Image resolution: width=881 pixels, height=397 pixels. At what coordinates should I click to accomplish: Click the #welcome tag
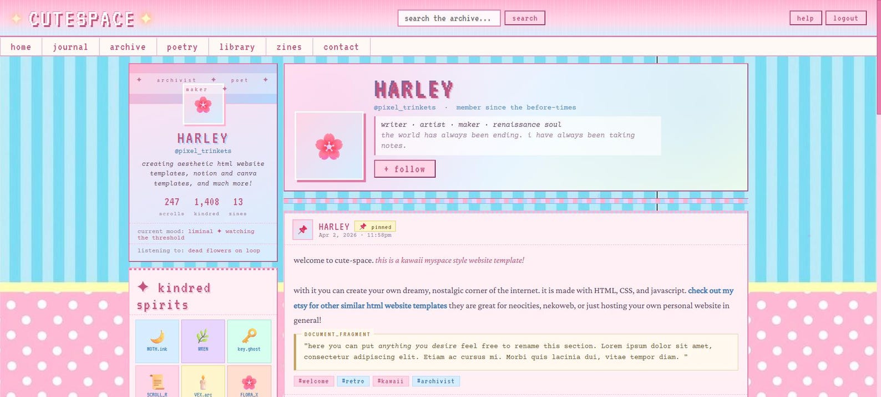tap(313, 381)
